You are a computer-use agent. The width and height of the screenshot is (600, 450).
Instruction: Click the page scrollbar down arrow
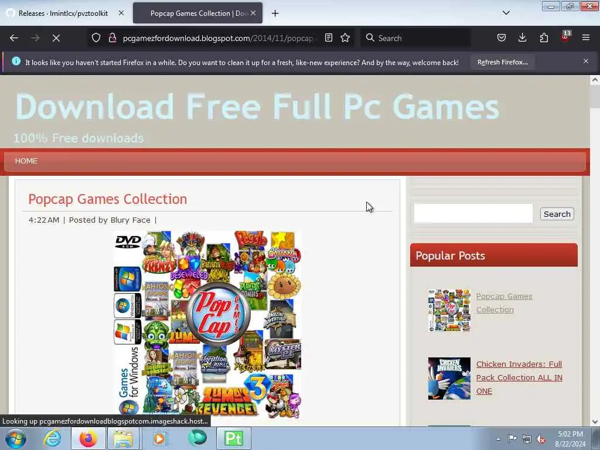(595, 422)
